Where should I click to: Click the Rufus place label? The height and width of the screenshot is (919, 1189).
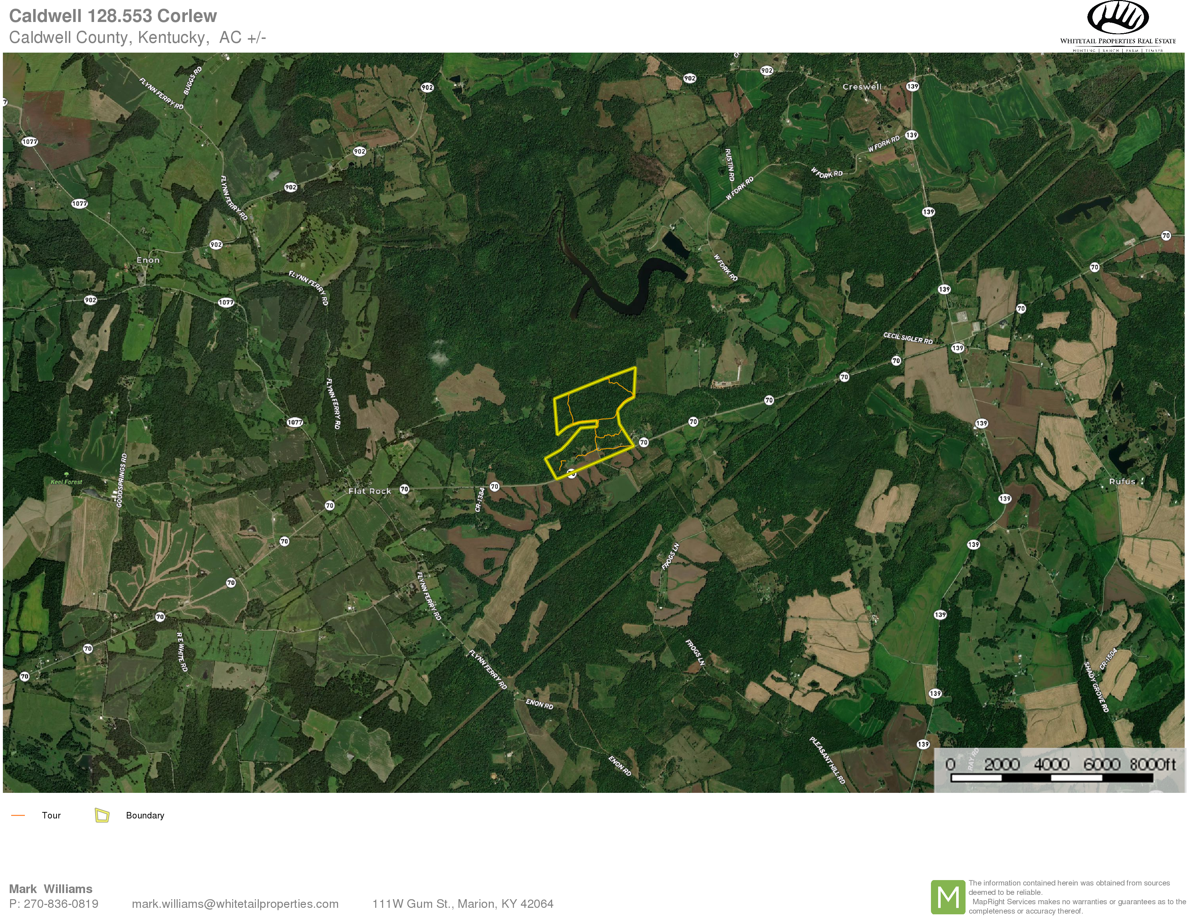point(1122,481)
